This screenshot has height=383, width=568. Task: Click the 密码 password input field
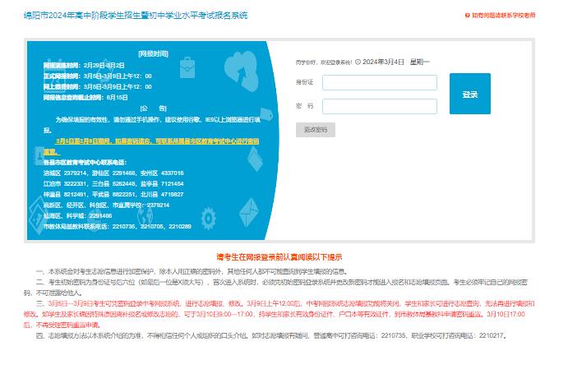(380, 107)
